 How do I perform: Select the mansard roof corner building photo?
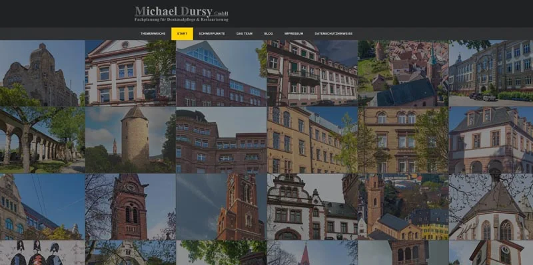coord(491,140)
